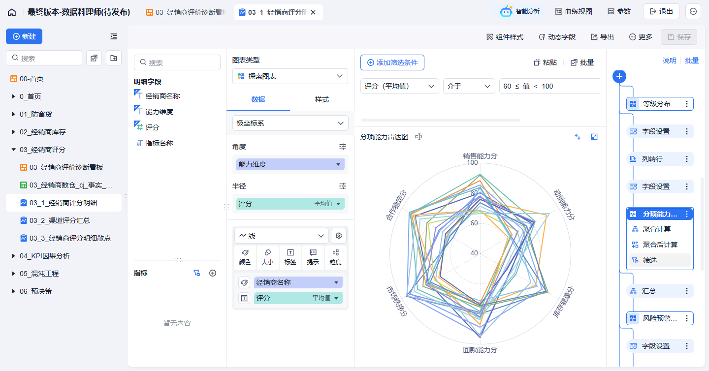This screenshot has width=709, height=371.
Task: Click the 退出 button
Action: pos(661,11)
